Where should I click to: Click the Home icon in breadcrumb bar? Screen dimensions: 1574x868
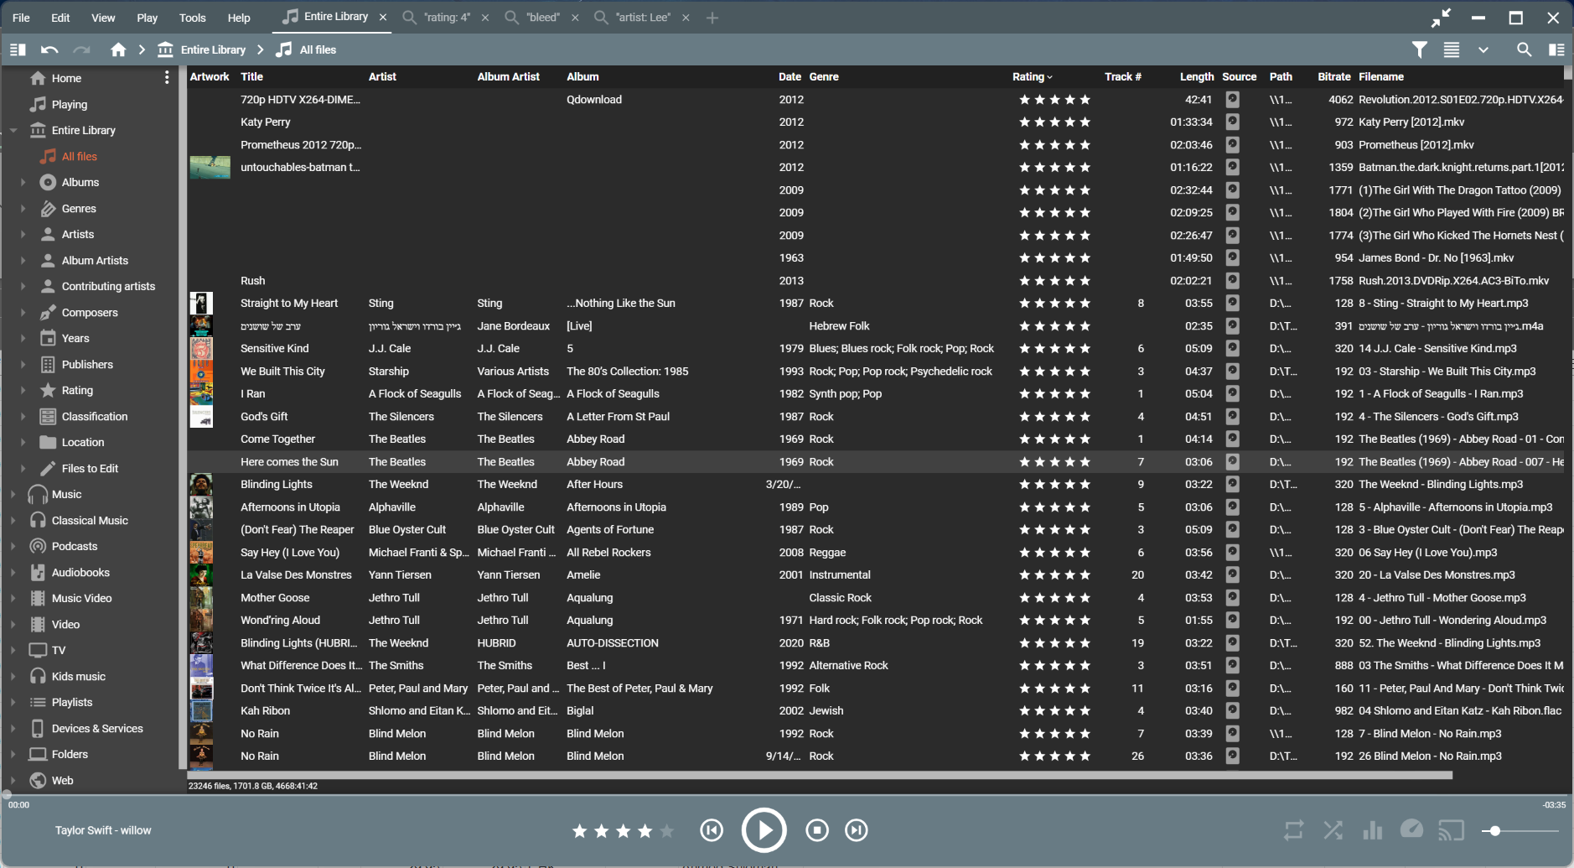coord(118,50)
